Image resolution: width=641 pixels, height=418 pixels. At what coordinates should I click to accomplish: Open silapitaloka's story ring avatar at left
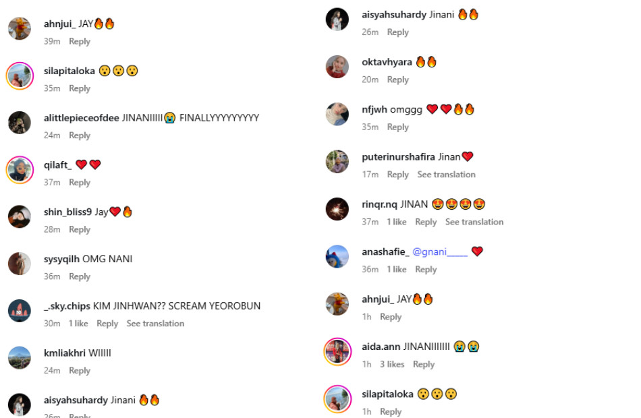(x=20, y=76)
